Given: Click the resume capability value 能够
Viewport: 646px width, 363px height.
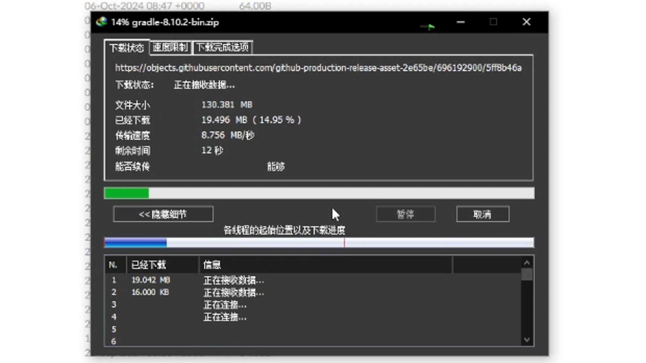Looking at the screenshot, I should click(x=276, y=167).
